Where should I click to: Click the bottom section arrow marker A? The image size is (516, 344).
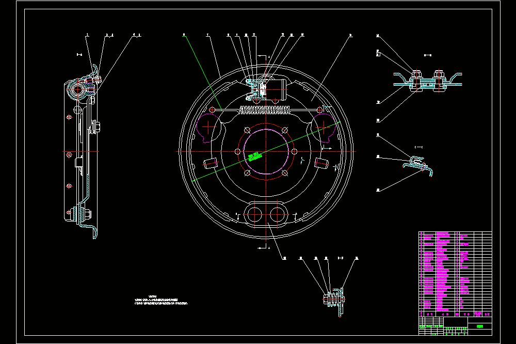pyautogui.click(x=264, y=248)
